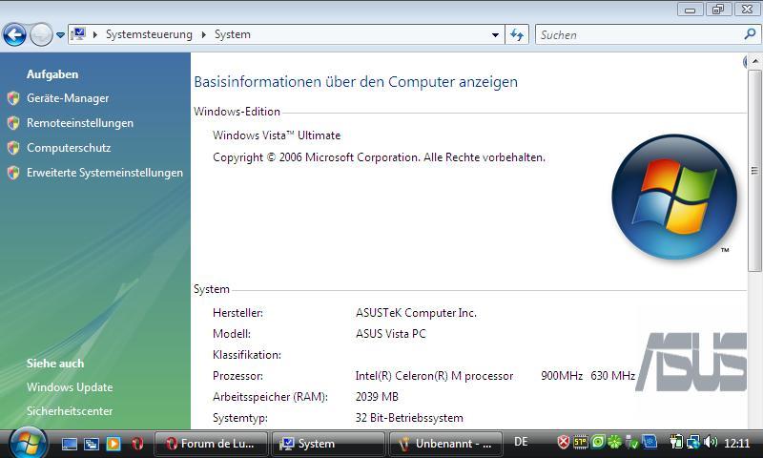The width and height of the screenshot is (763, 458).
Task: Click the DE language indicator
Action: point(521,442)
